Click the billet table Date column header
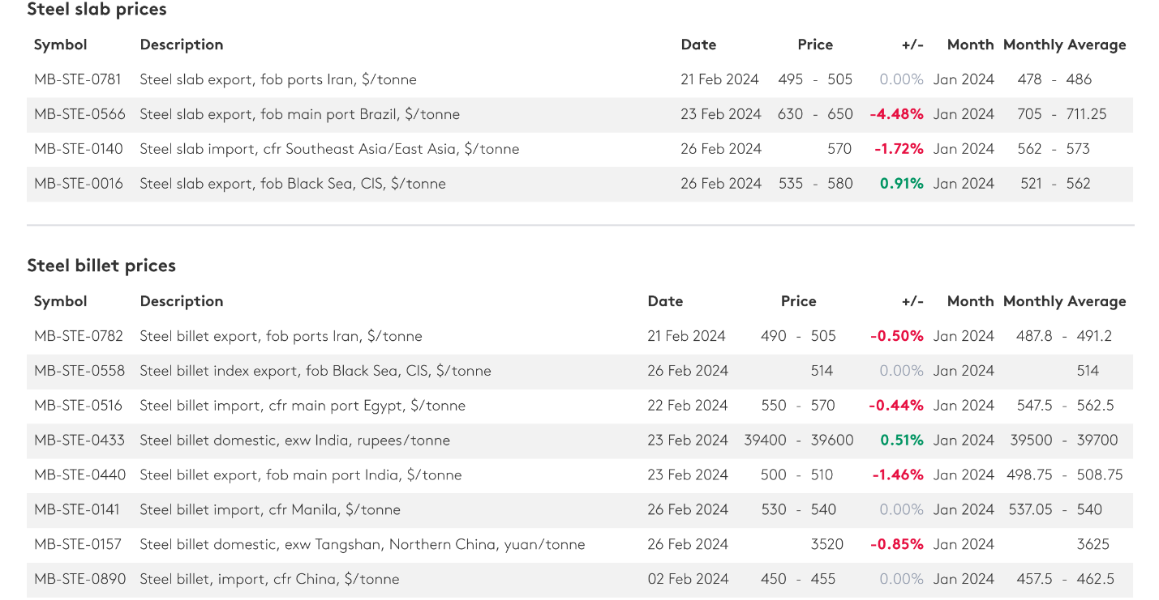This screenshot has width=1159, height=600. [665, 301]
